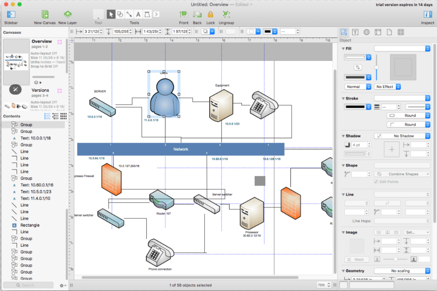Open the Canvas inspector tab
This screenshot has width=437, height=291.
pyautogui.click(x=378, y=32)
